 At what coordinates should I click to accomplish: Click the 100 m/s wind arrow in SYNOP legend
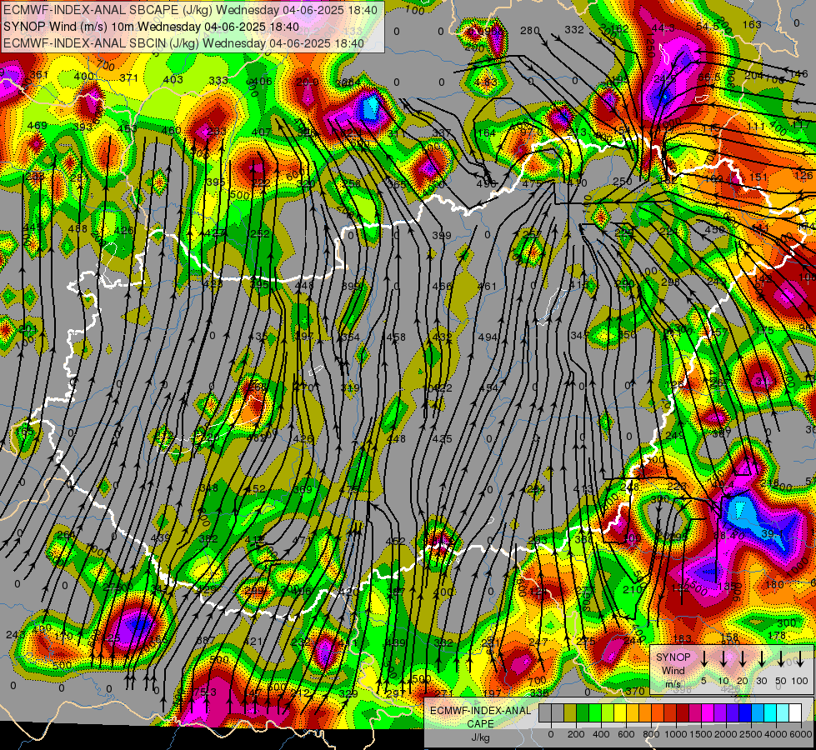[x=800, y=658]
